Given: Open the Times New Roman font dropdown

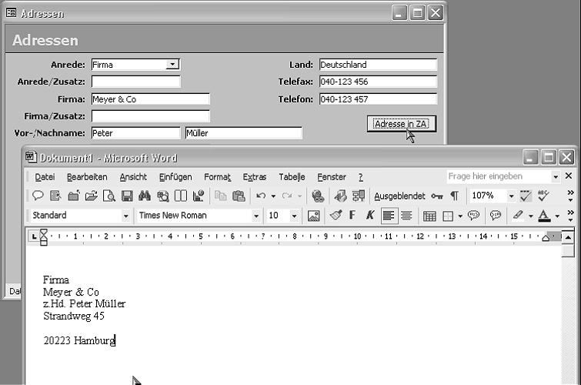Looking at the screenshot, I should click(x=255, y=216).
